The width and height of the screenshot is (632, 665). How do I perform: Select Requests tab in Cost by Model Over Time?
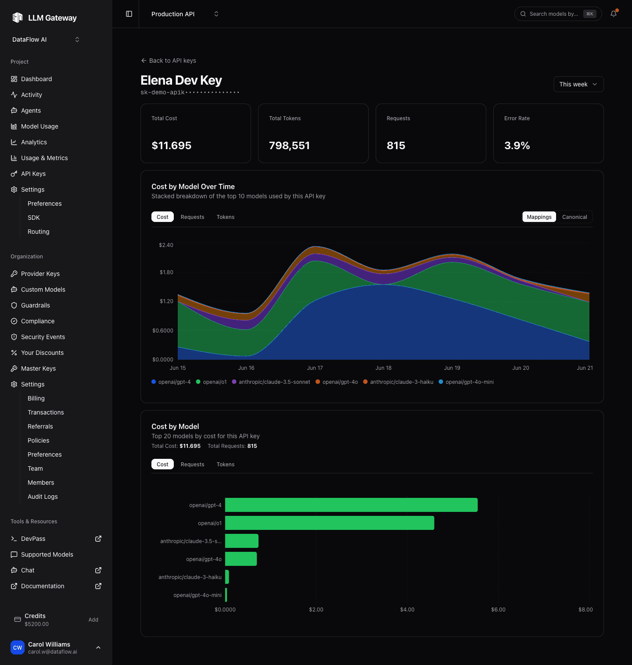pos(192,217)
